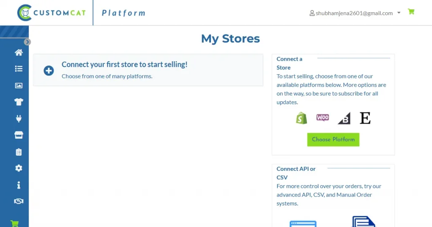The height and width of the screenshot is (227, 432).
Task: Open the clipboard orders sidebar icon
Action: click(x=19, y=152)
